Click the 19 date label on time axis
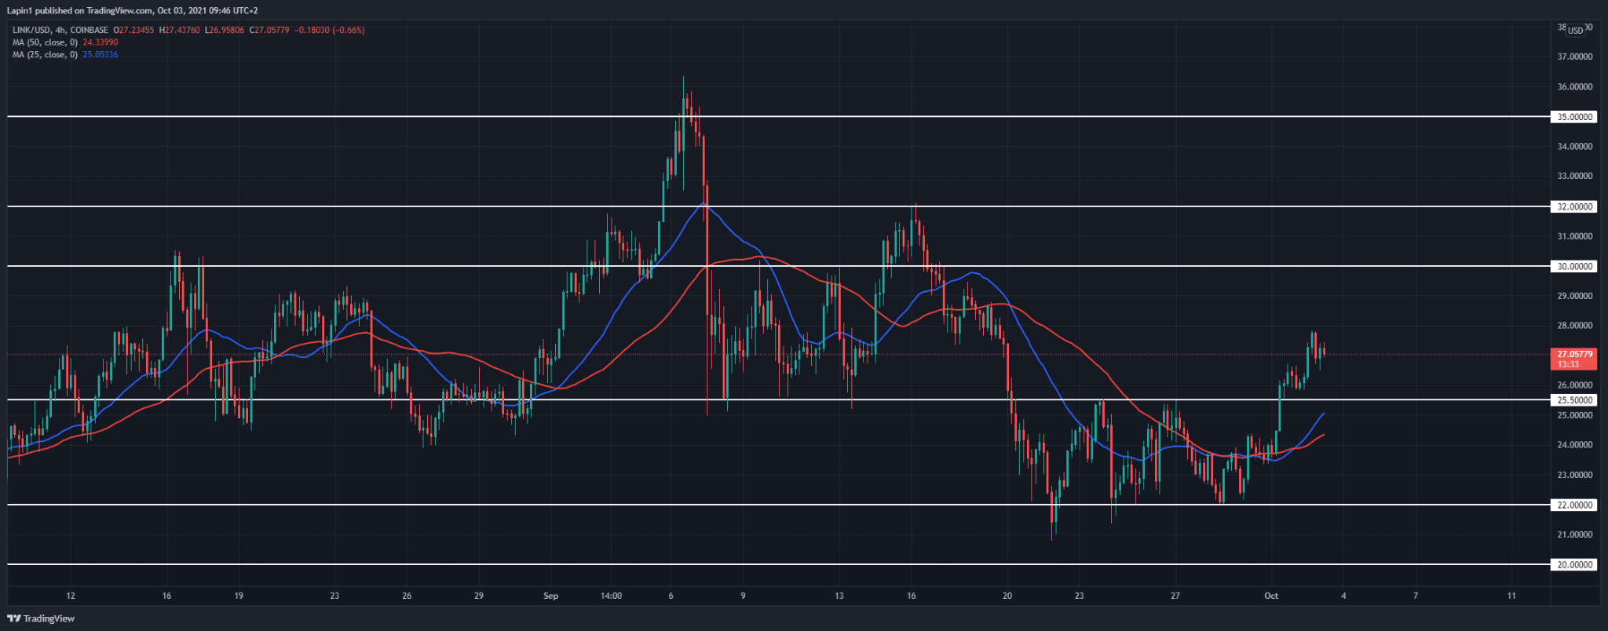Image resolution: width=1608 pixels, height=631 pixels. [239, 596]
